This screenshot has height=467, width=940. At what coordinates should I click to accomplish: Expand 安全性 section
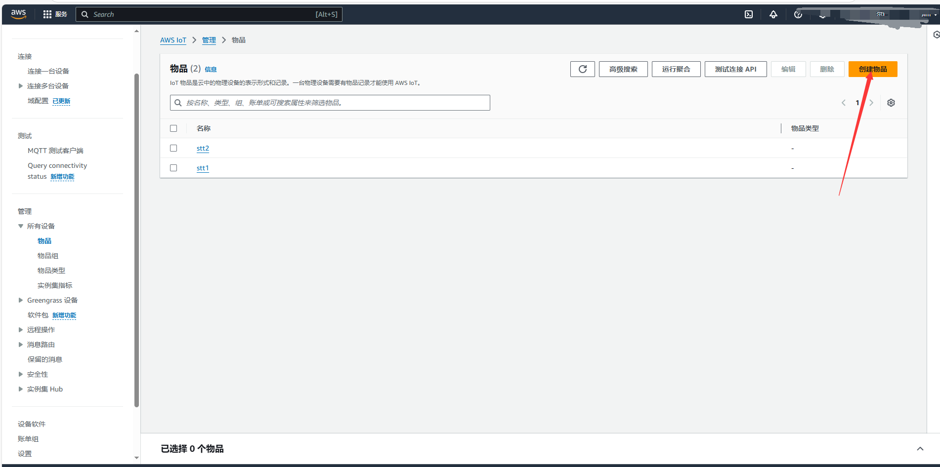point(21,374)
